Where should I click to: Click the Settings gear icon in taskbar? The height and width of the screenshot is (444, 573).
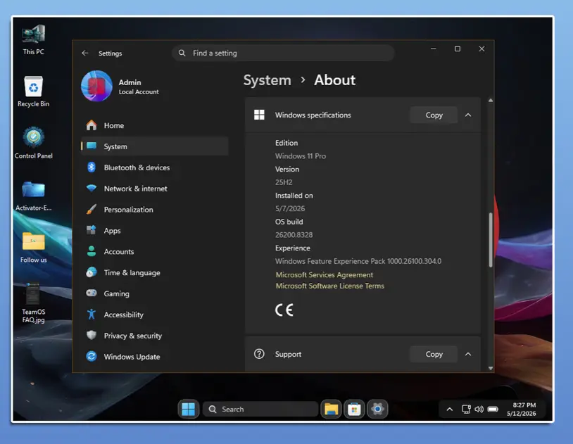(x=377, y=409)
